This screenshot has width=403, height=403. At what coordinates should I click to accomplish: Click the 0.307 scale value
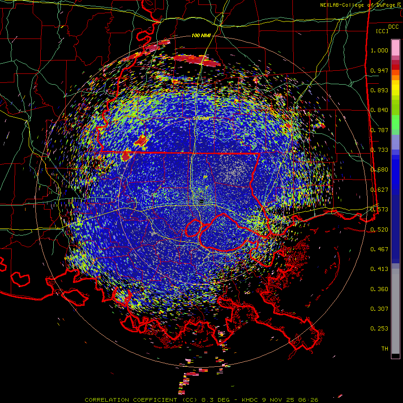[x=379, y=309]
